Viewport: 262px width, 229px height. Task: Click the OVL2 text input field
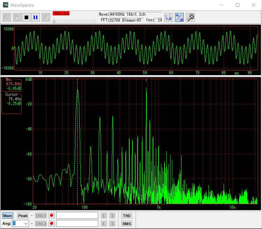77,223
